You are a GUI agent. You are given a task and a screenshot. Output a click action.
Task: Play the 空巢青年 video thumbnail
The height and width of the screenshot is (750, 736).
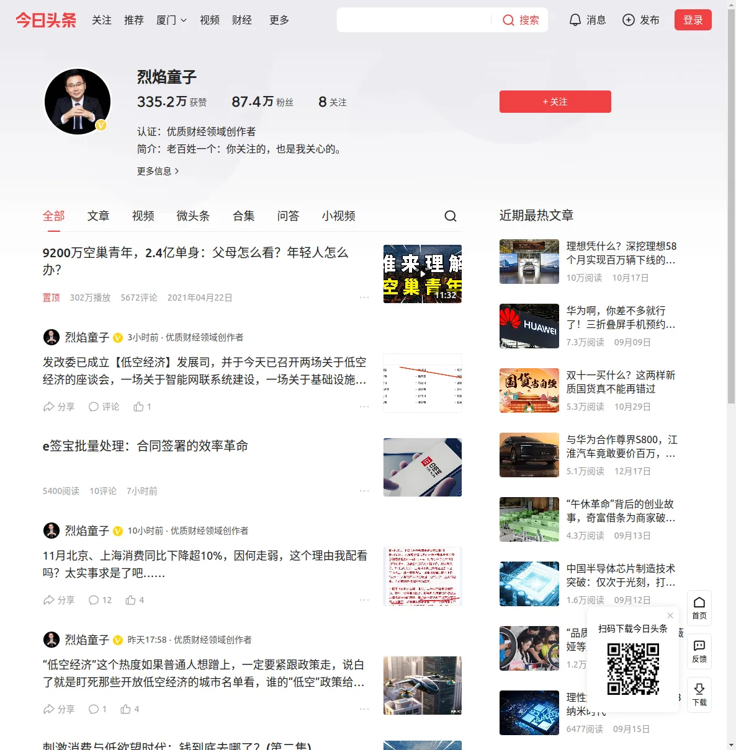click(423, 274)
